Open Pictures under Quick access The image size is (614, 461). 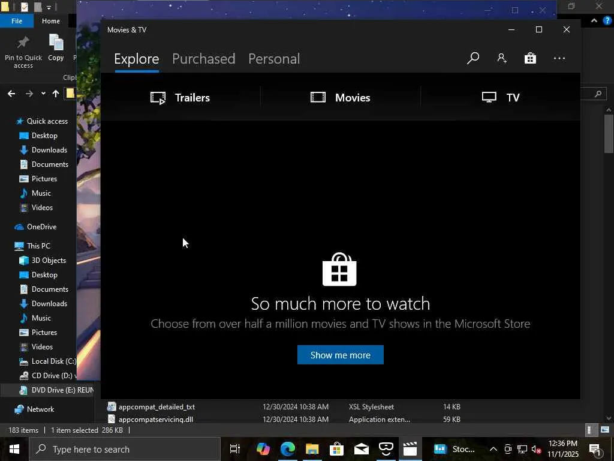(44, 179)
